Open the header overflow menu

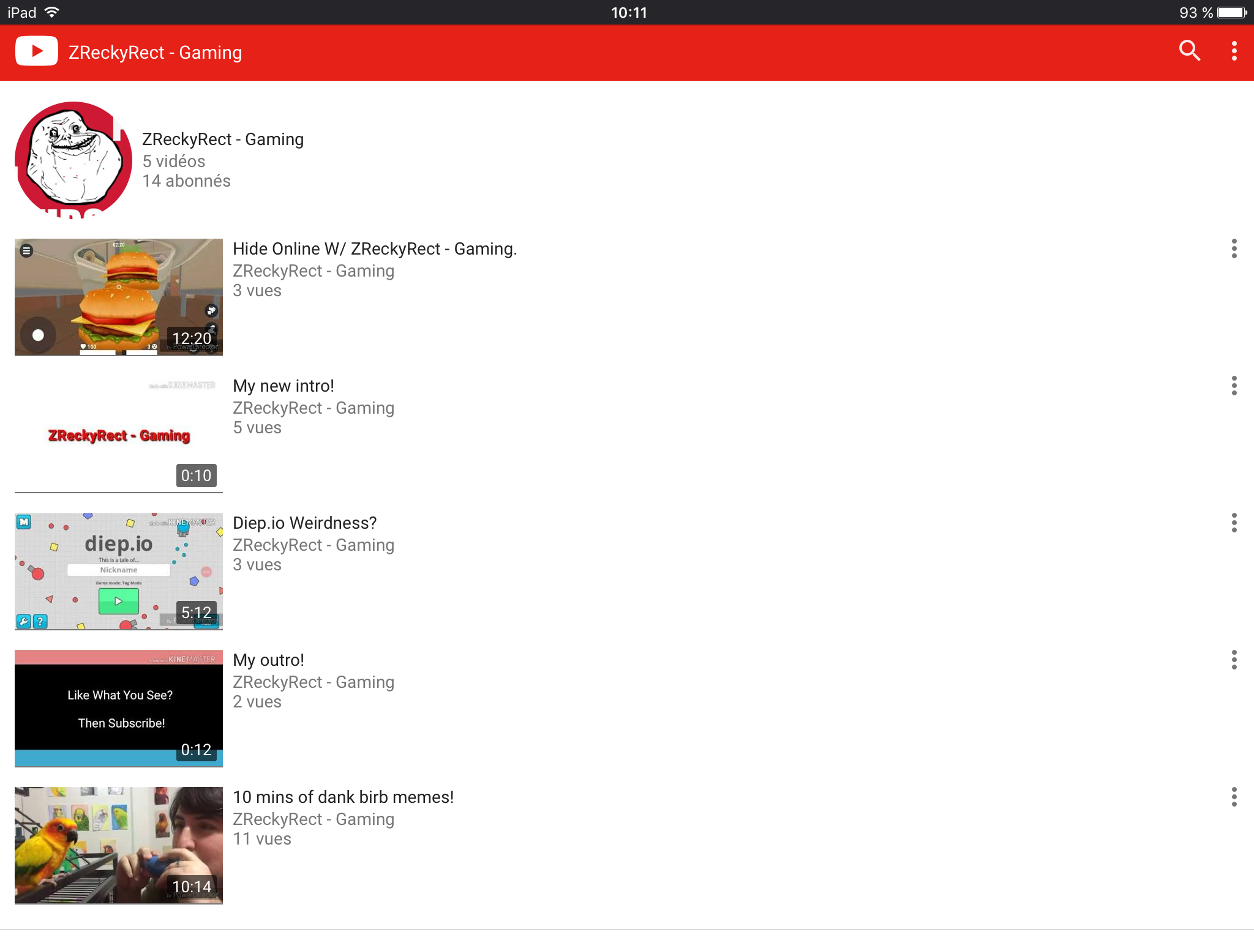coord(1234,51)
